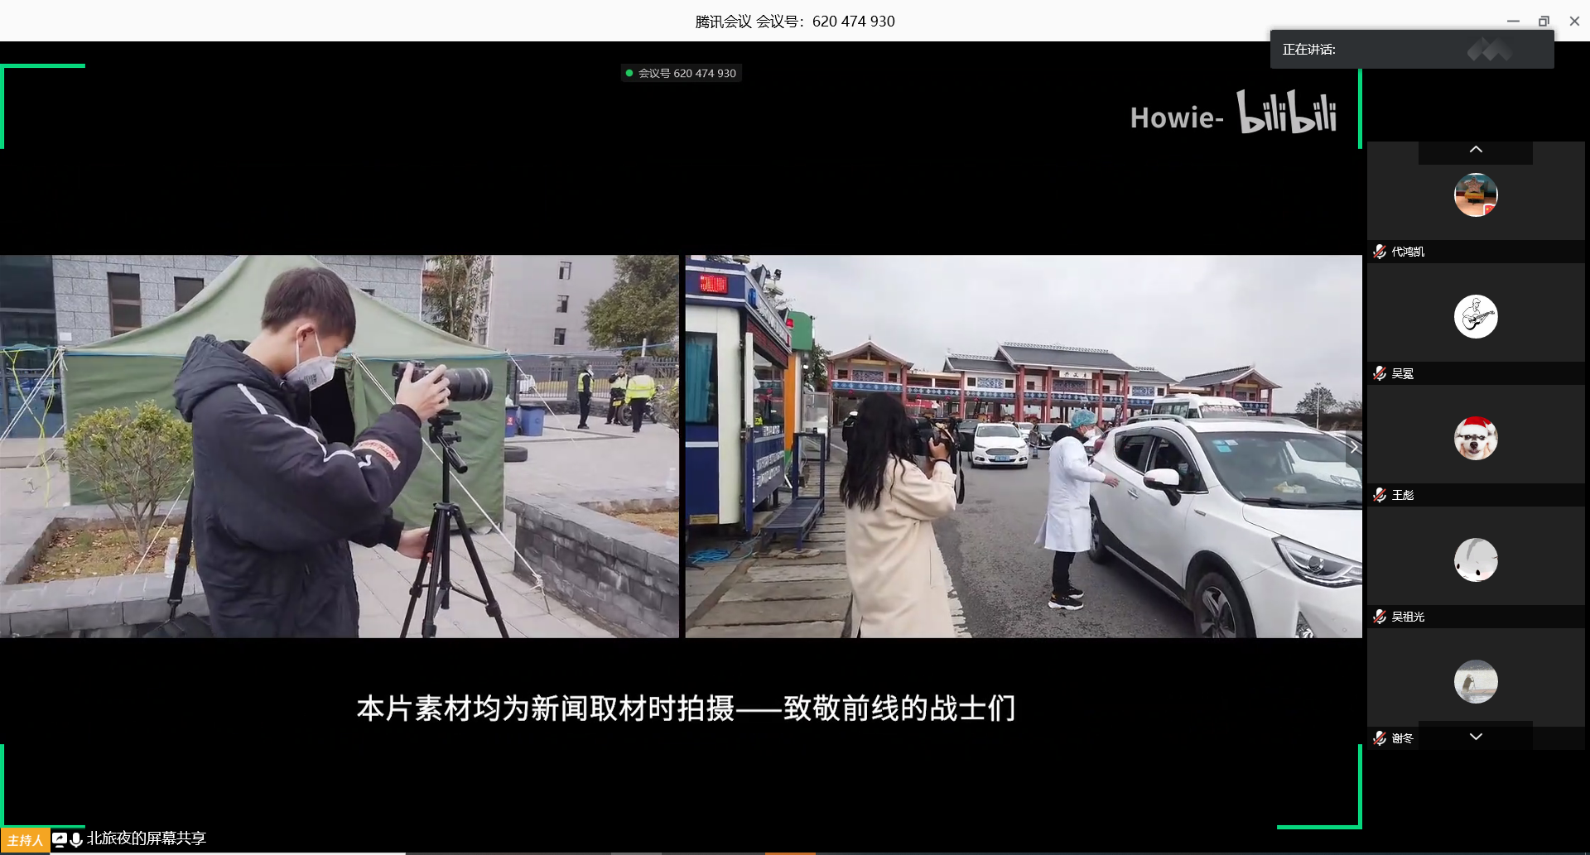Click the screen share icon beside 主持人
The height and width of the screenshot is (855, 1590).
(x=60, y=839)
